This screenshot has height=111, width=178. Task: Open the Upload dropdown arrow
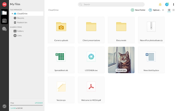click(163, 10)
